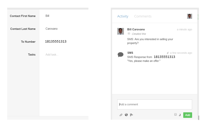The height and width of the screenshot is (122, 201).
Task: Click the Bill Carovano name link
Action: (x=136, y=29)
